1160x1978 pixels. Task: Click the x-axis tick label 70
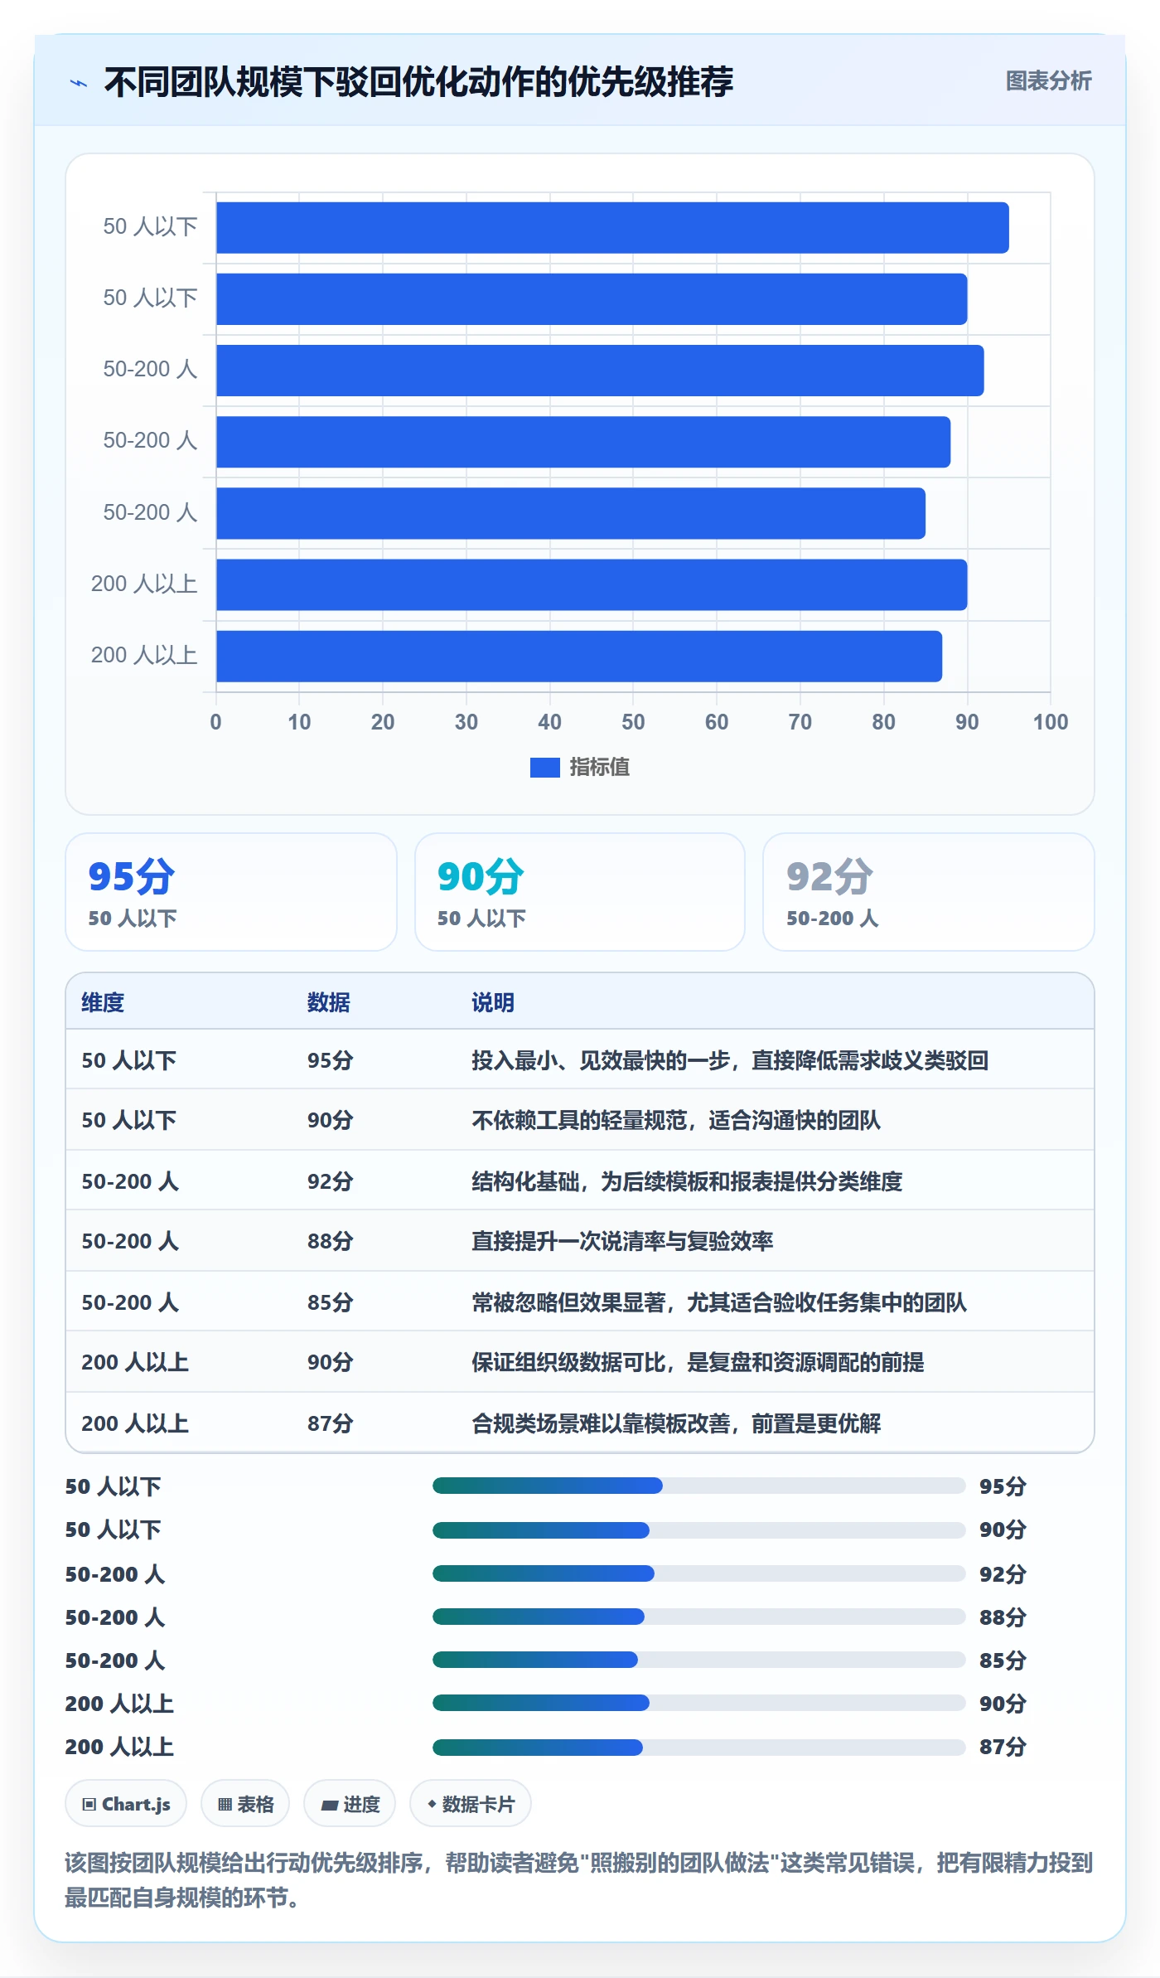(x=800, y=722)
